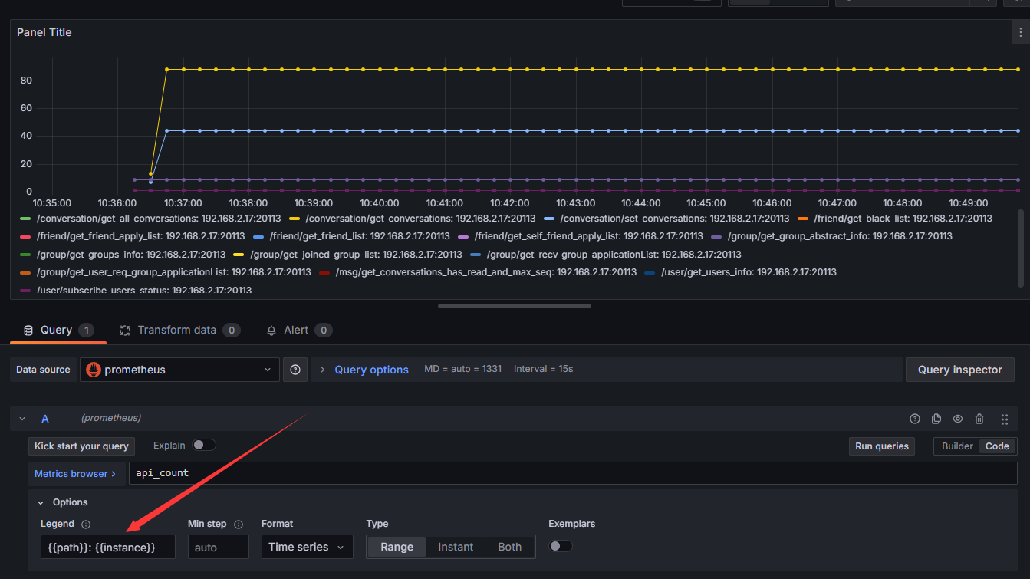Open the panel's three-dot menu
Image resolution: width=1030 pixels, height=579 pixels.
pyautogui.click(x=1020, y=32)
